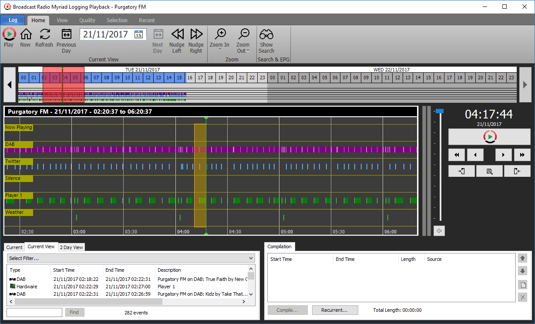Sort events by Start Time column
This screenshot has width=535, height=324.
pyautogui.click(x=77, y=270)
